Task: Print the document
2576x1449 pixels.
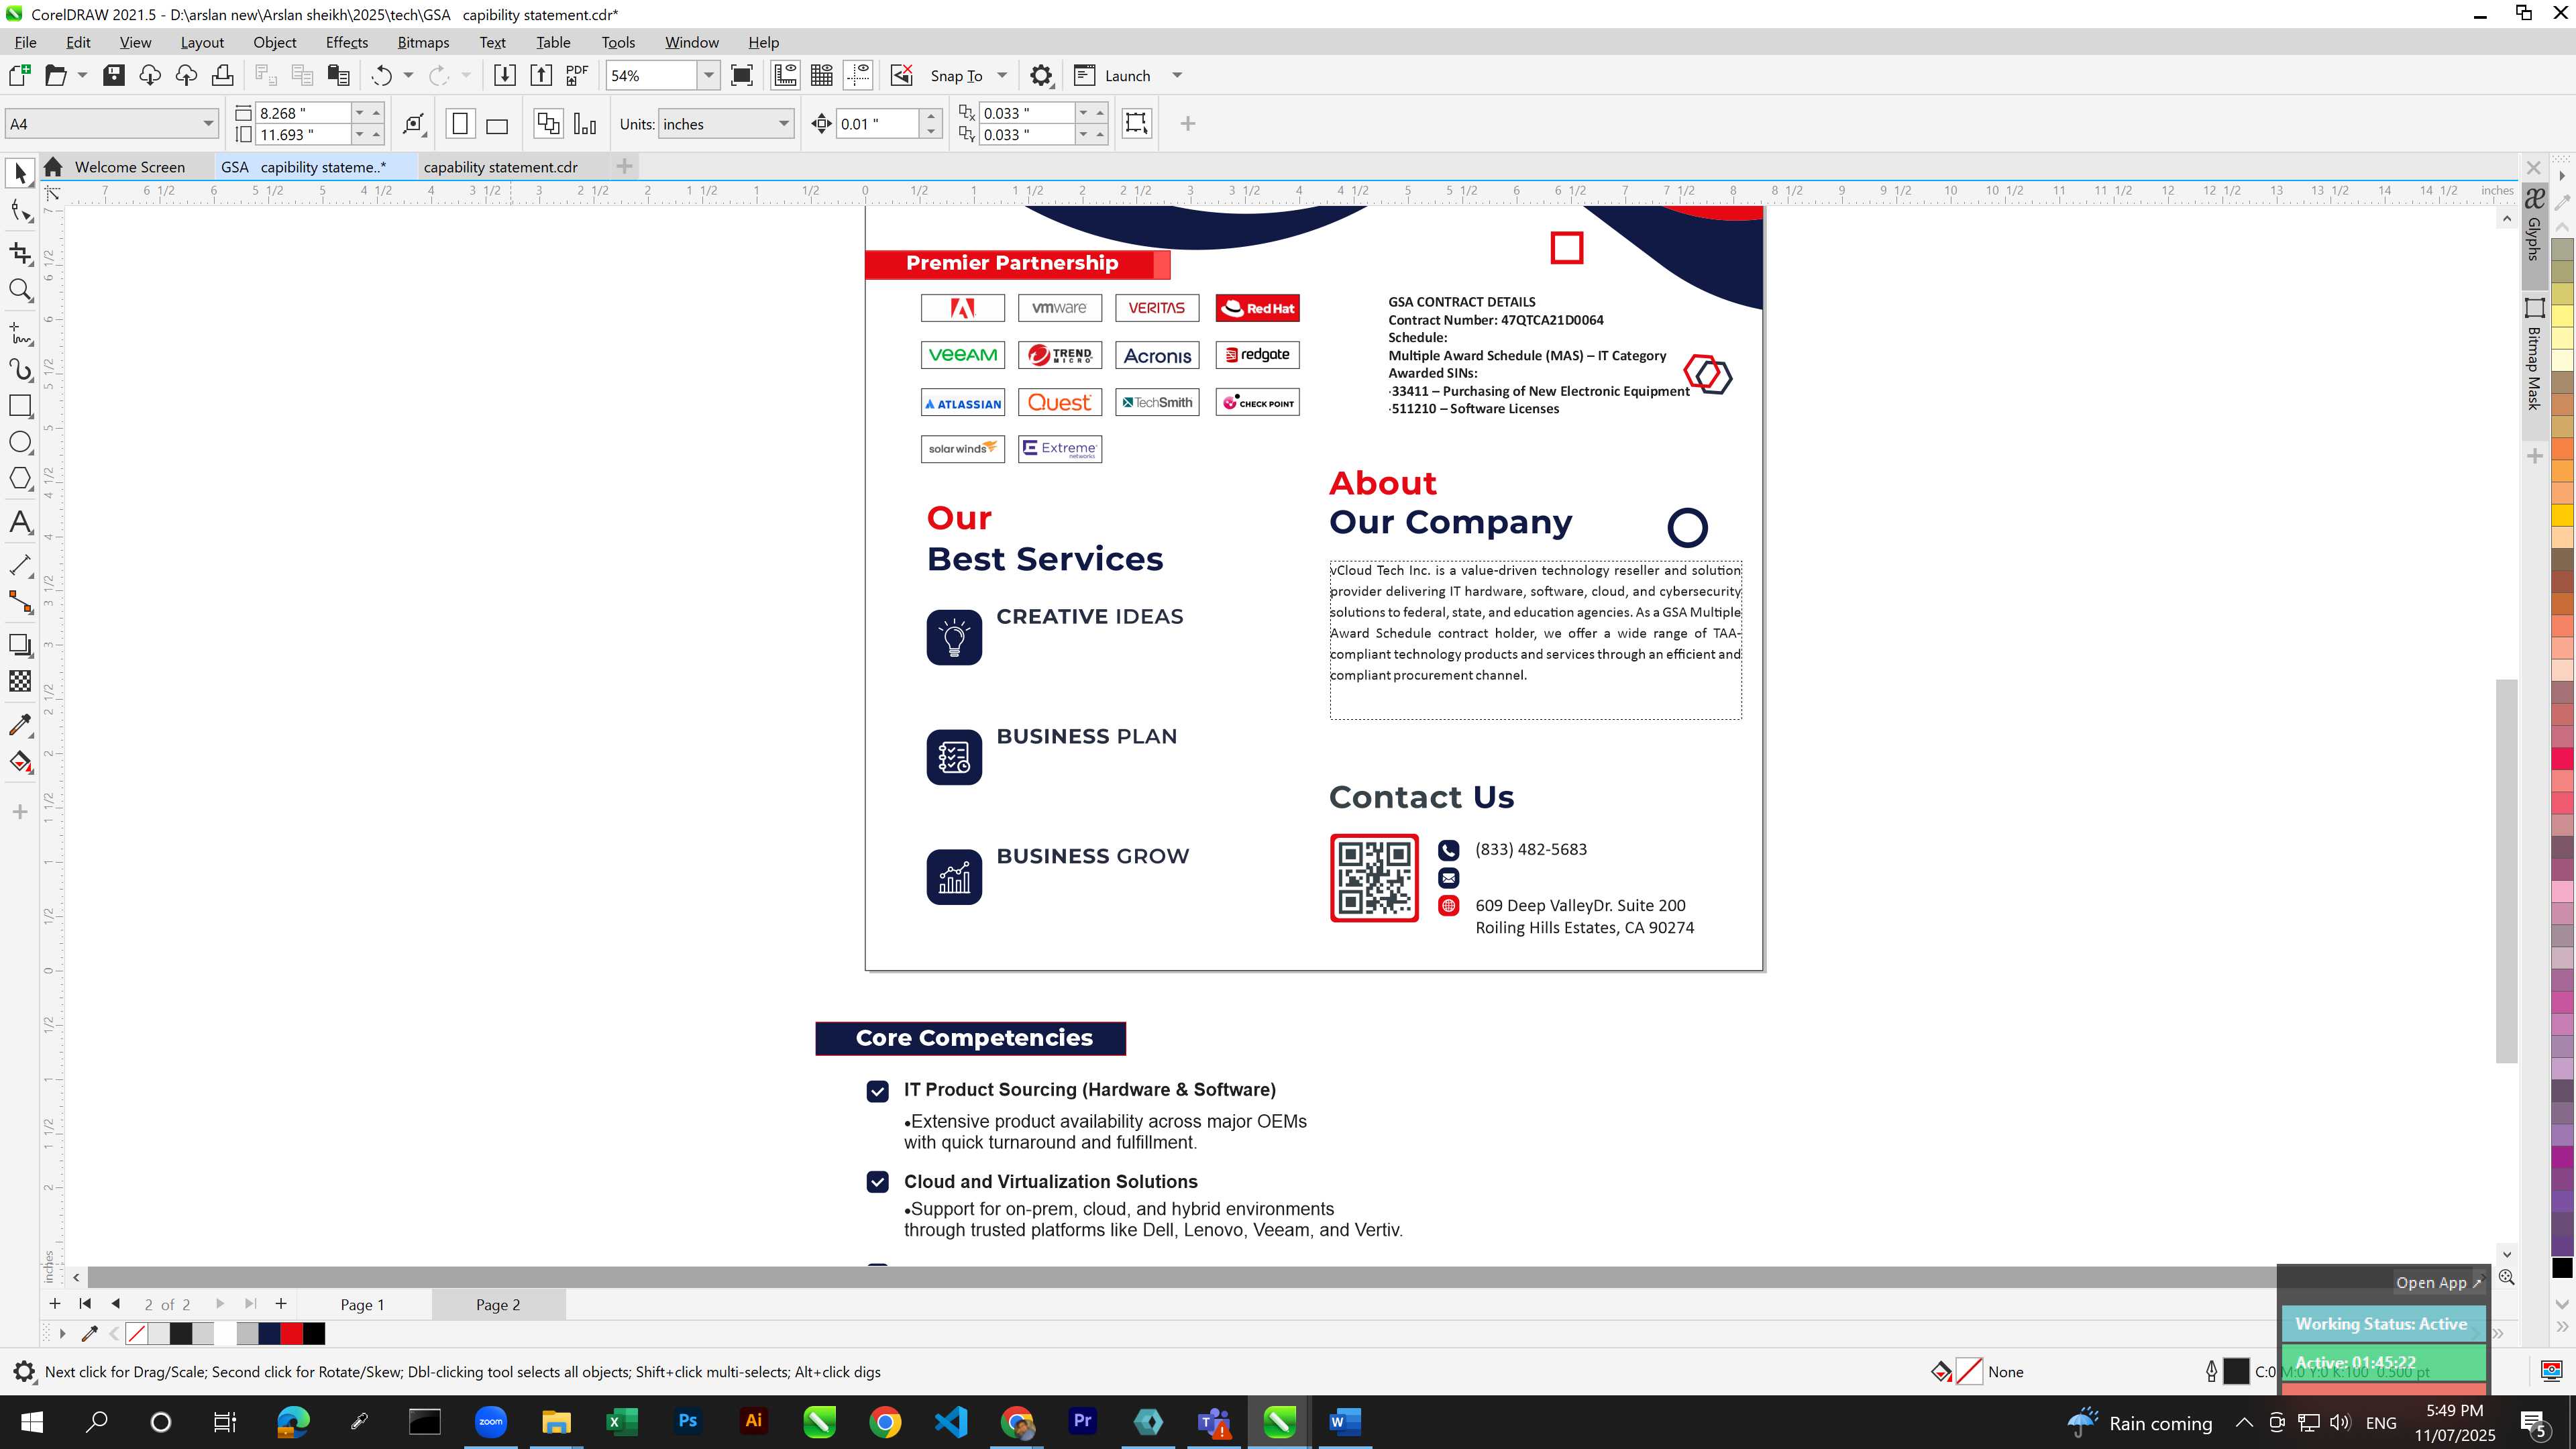Action: 222,75
